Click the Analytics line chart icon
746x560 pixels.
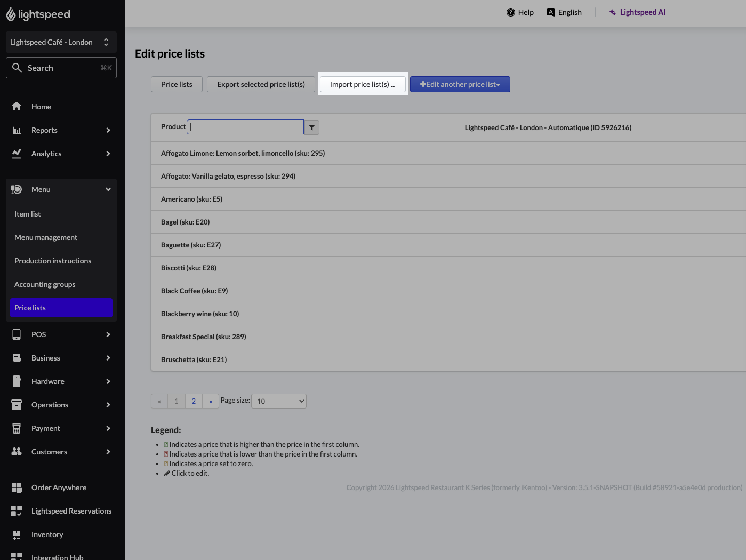coord(17,154)
